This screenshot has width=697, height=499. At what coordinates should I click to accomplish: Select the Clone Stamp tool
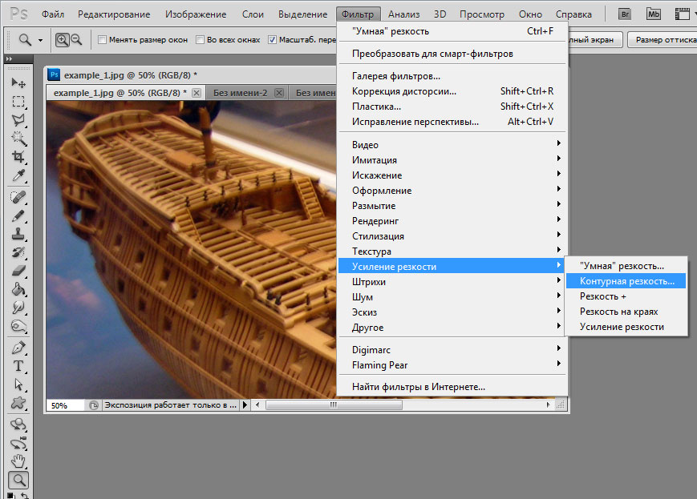[18, 234]
